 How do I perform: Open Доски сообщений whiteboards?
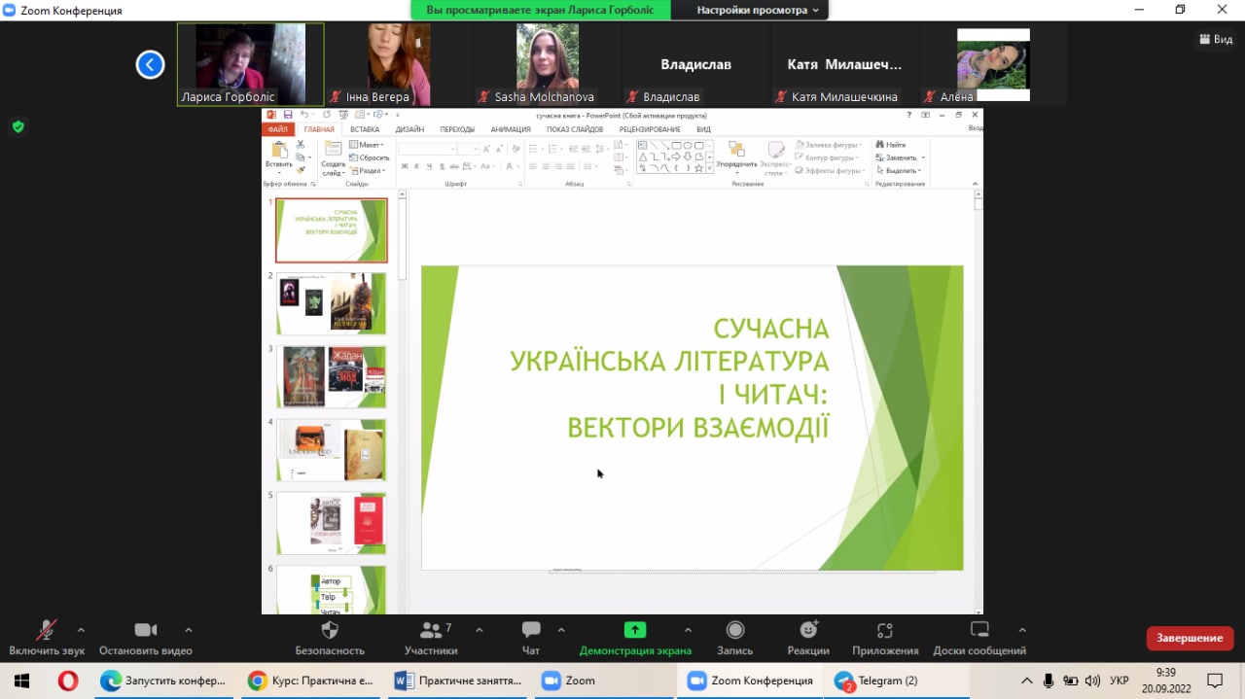tap(979, 631)
